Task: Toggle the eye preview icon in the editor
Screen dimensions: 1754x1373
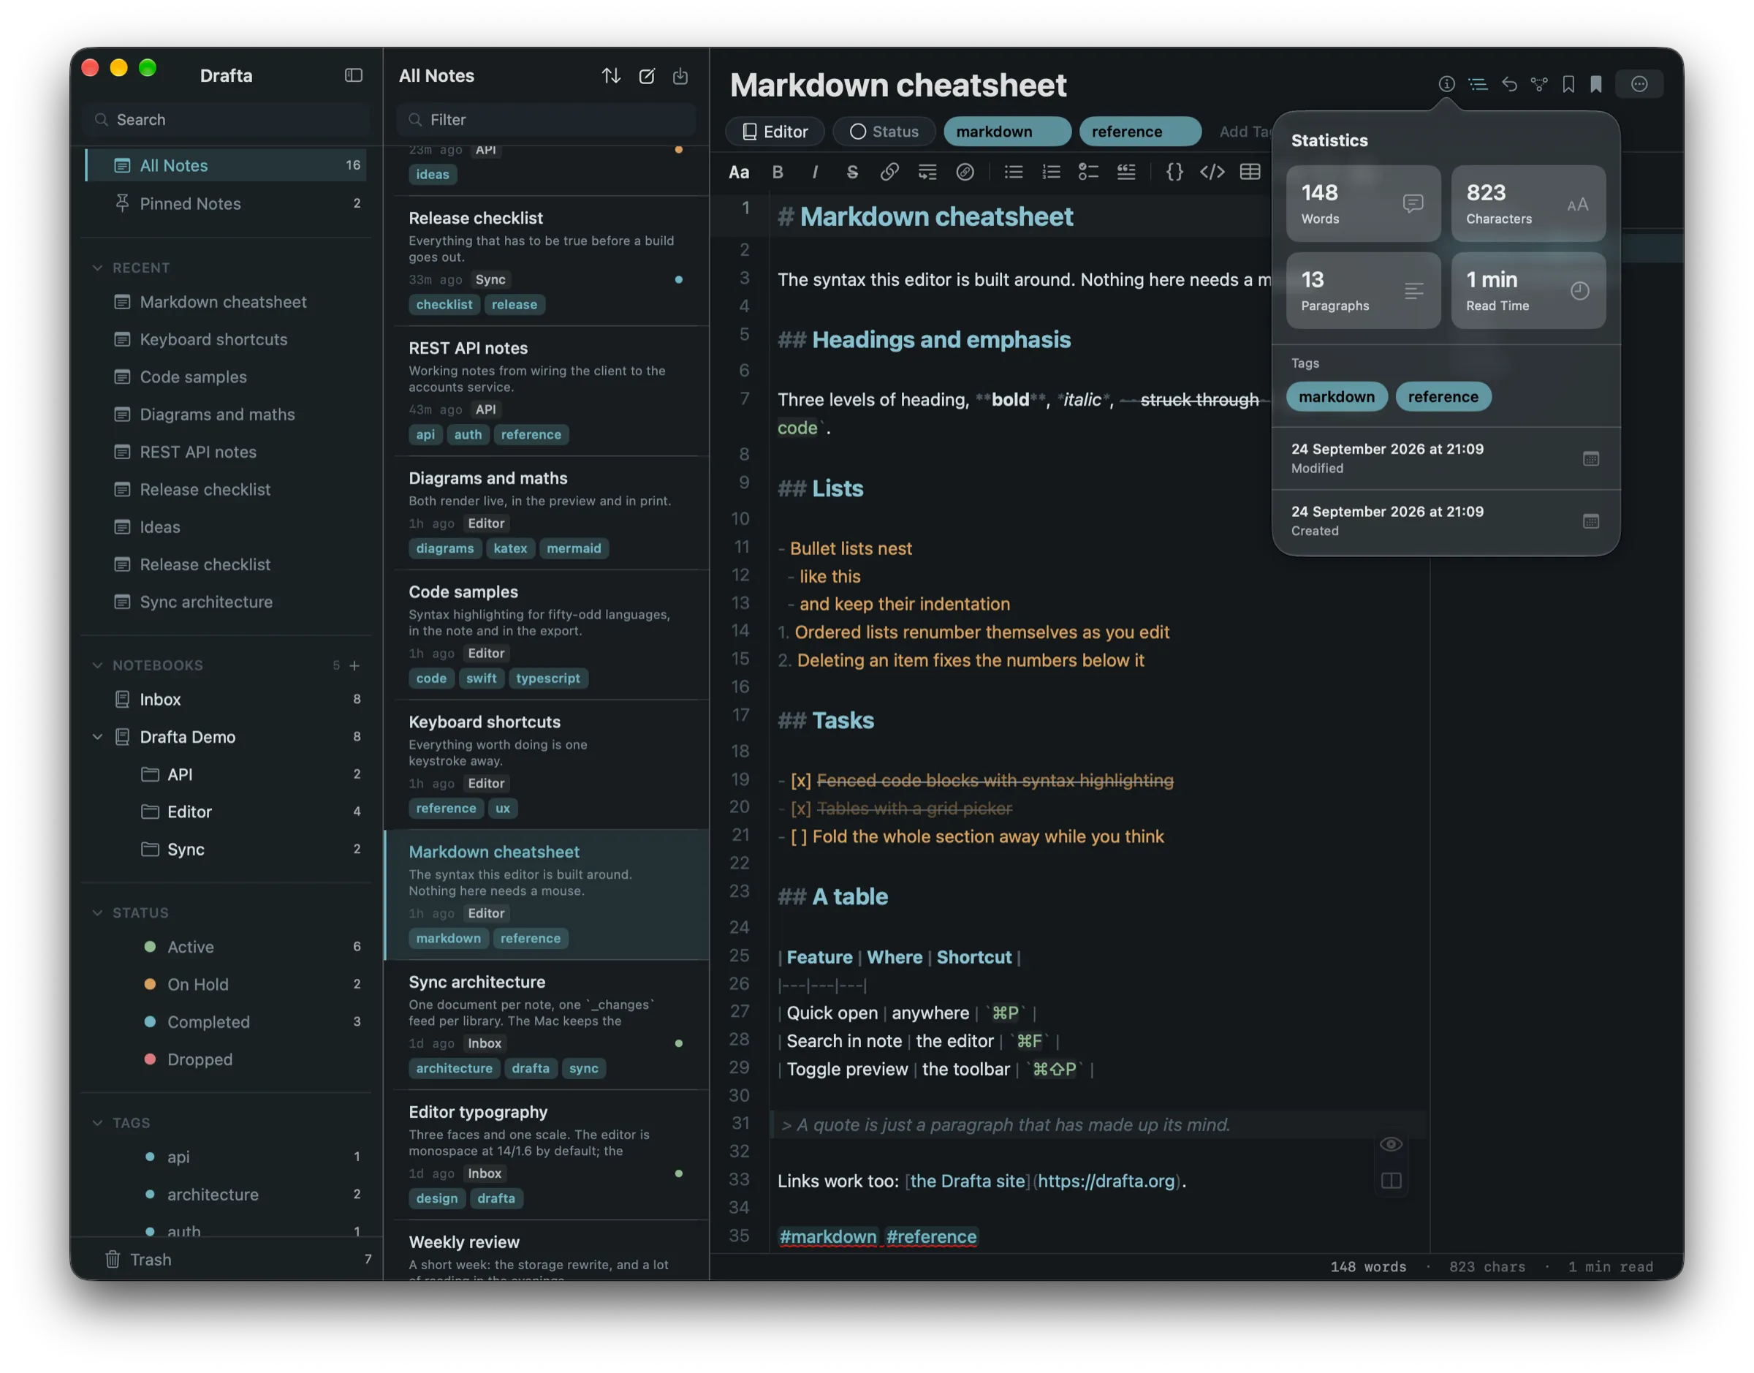Action: tap(1392, 1144)
